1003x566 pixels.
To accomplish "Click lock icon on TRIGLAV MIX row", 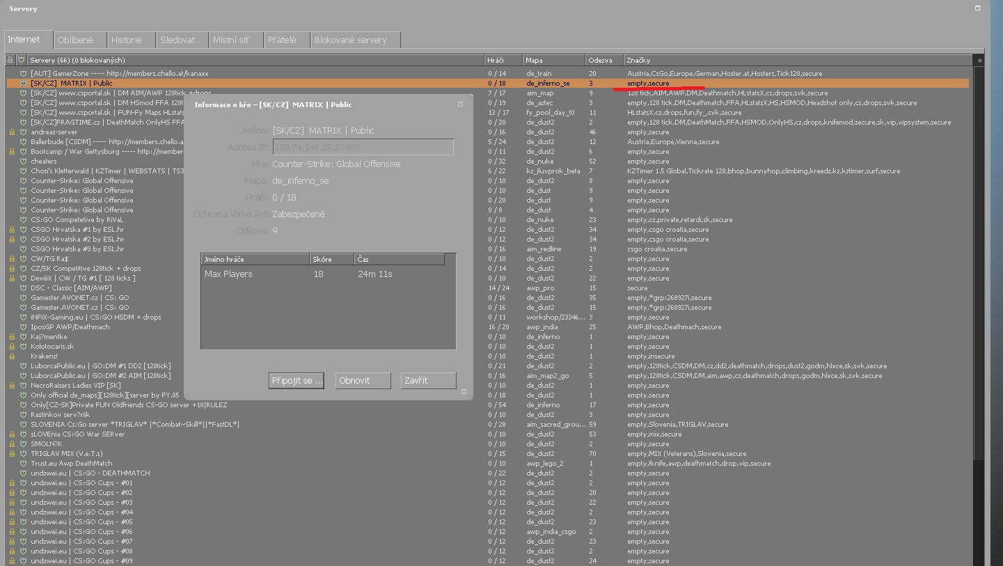I will (x=12, y=453).
